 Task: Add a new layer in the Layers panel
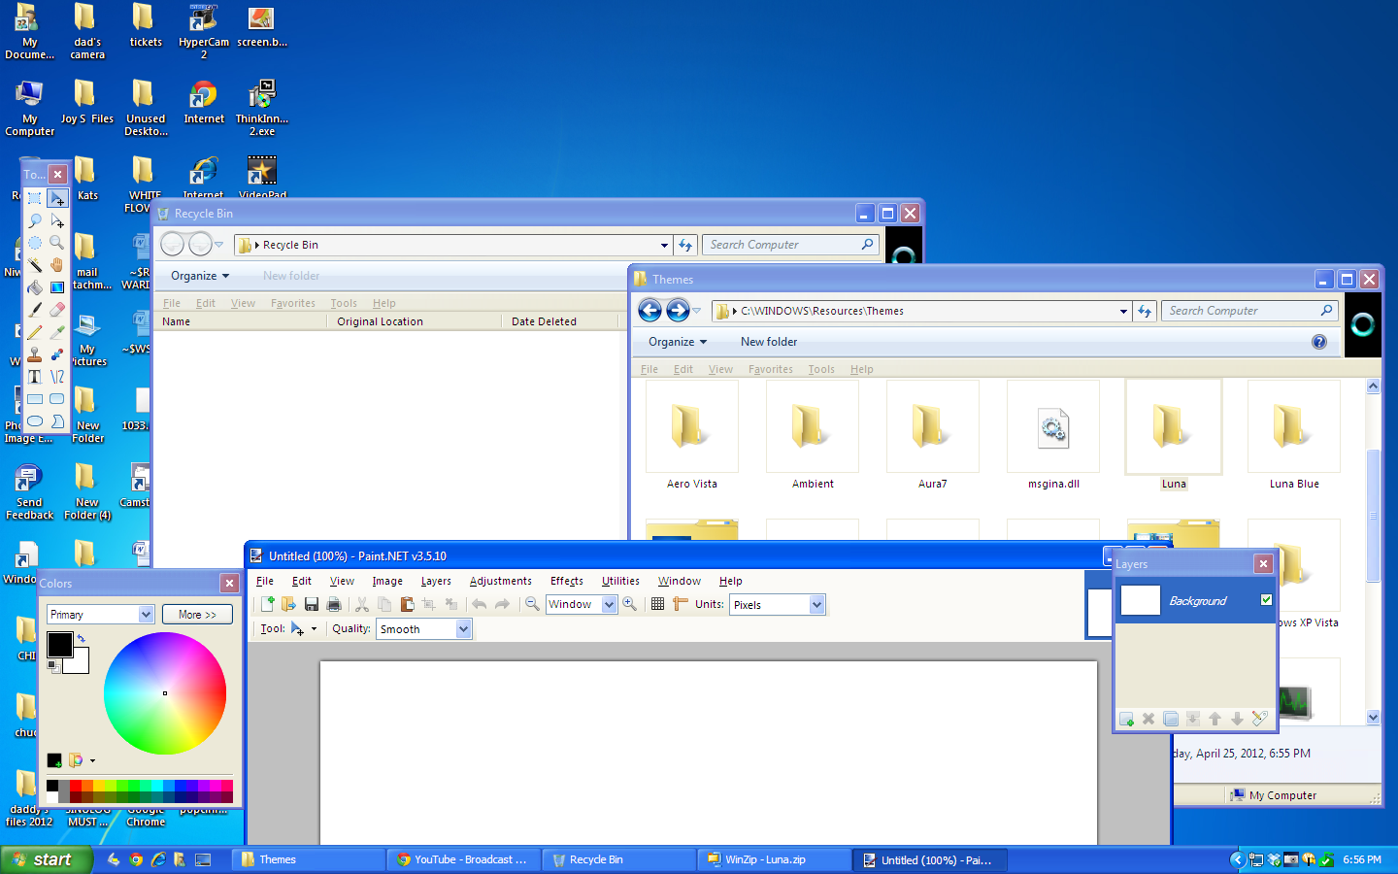[x=1126, y=720]
